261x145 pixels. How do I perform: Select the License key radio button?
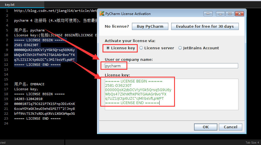[x=120, y=48]
